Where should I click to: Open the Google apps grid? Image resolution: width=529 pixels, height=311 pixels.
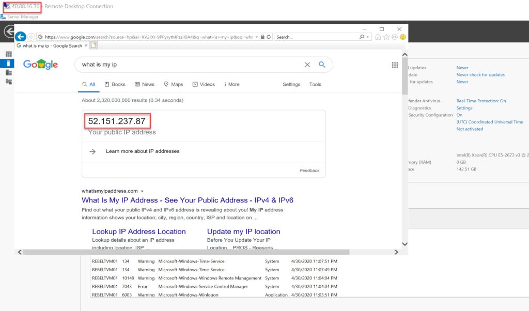(x=395, y=65)
